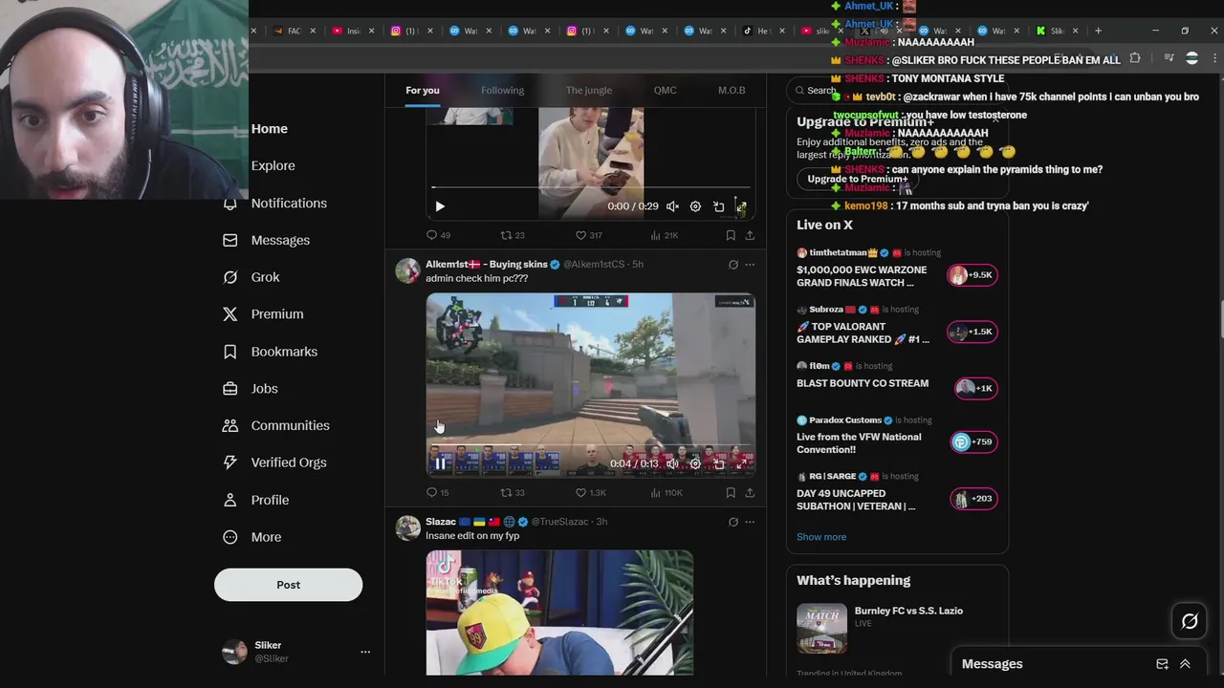Open Burnley FC vs S.S. Lazio match
This screenshot has width=1224, height=688.
click(897, 628)
